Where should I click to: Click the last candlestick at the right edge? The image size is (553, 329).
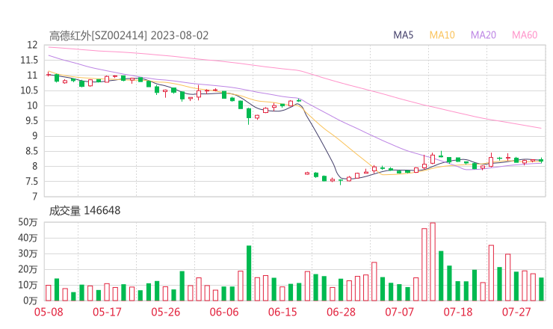tap(541, 160)
